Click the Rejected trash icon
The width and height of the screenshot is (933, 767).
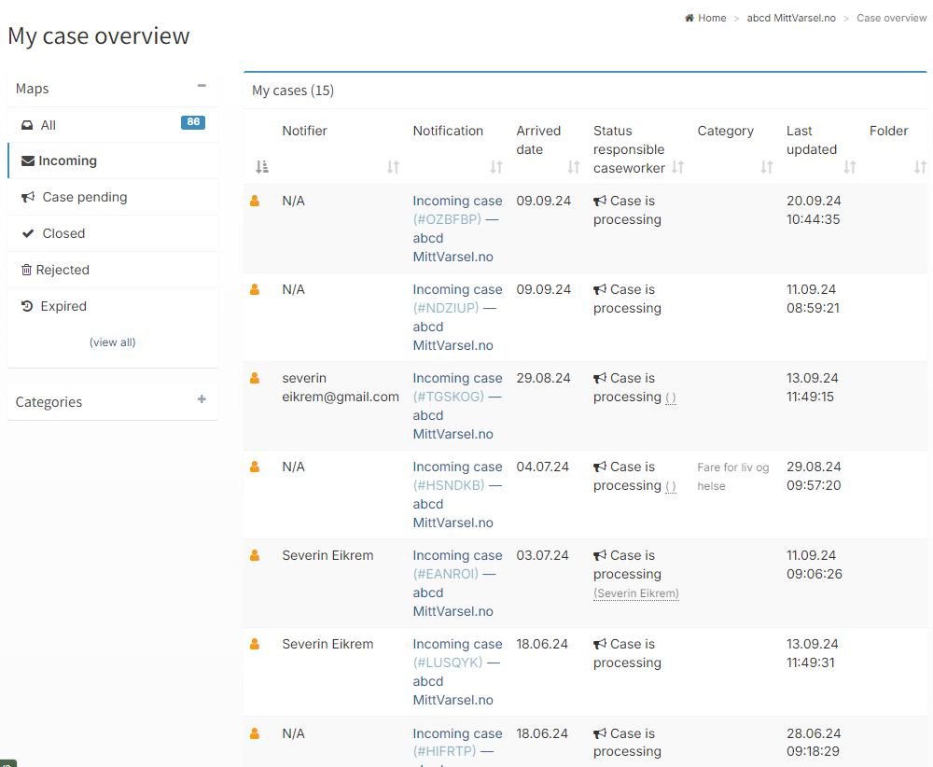coord(26,270)
